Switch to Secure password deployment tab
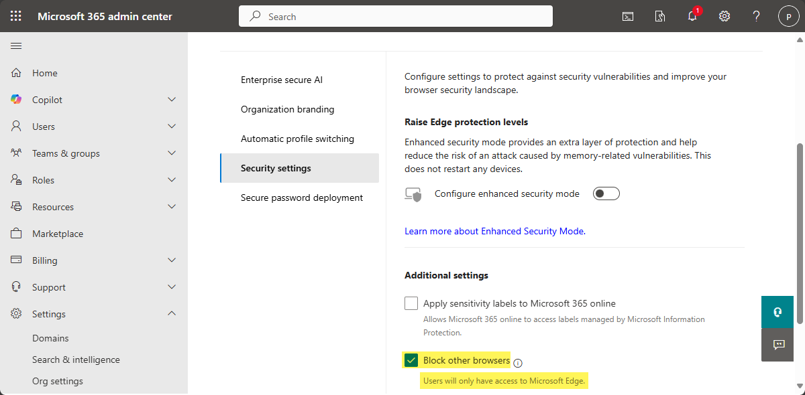 (x=301, y=197)
